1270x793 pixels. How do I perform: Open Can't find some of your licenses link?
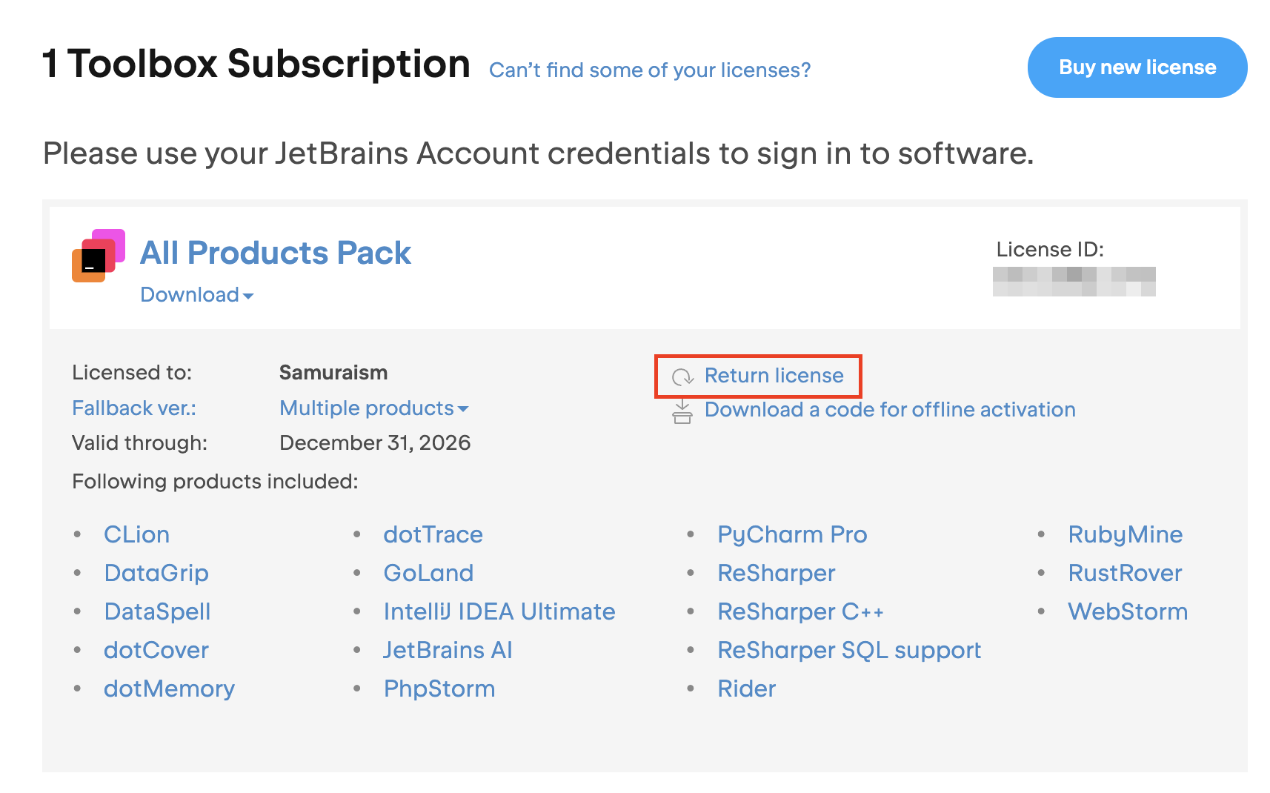click(x=650, y=70)
